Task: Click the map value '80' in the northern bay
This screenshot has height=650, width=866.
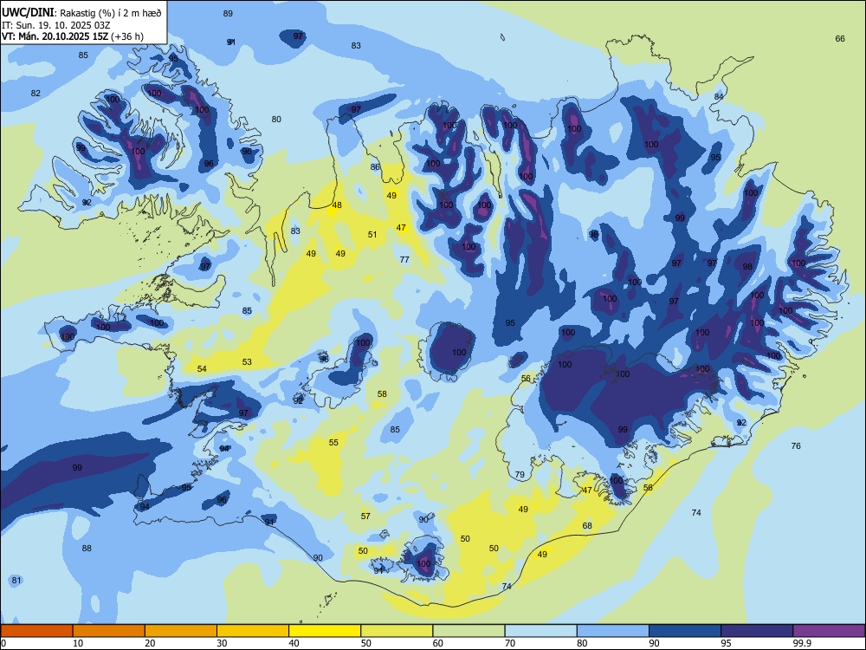Action: tap(276, 120)
